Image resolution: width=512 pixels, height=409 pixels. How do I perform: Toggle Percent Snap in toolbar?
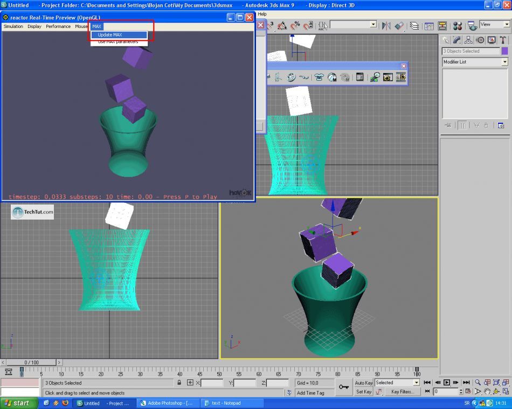(x=295, y=25)
